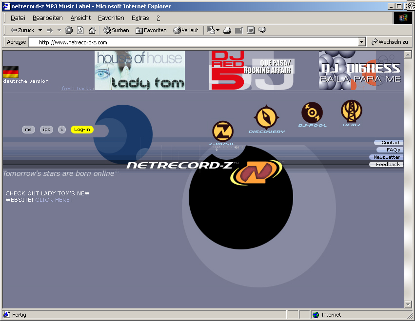Open the Discovery compass icon
This screenshot has height=321, width=415.
coord(267,117)
